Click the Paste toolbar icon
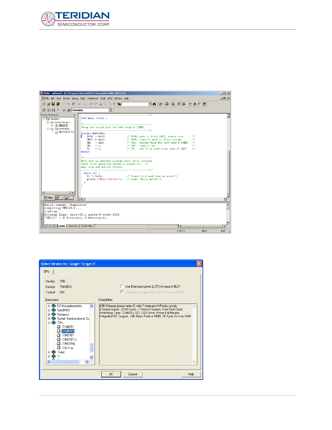 pyautogui.click(x=73, y=104)
